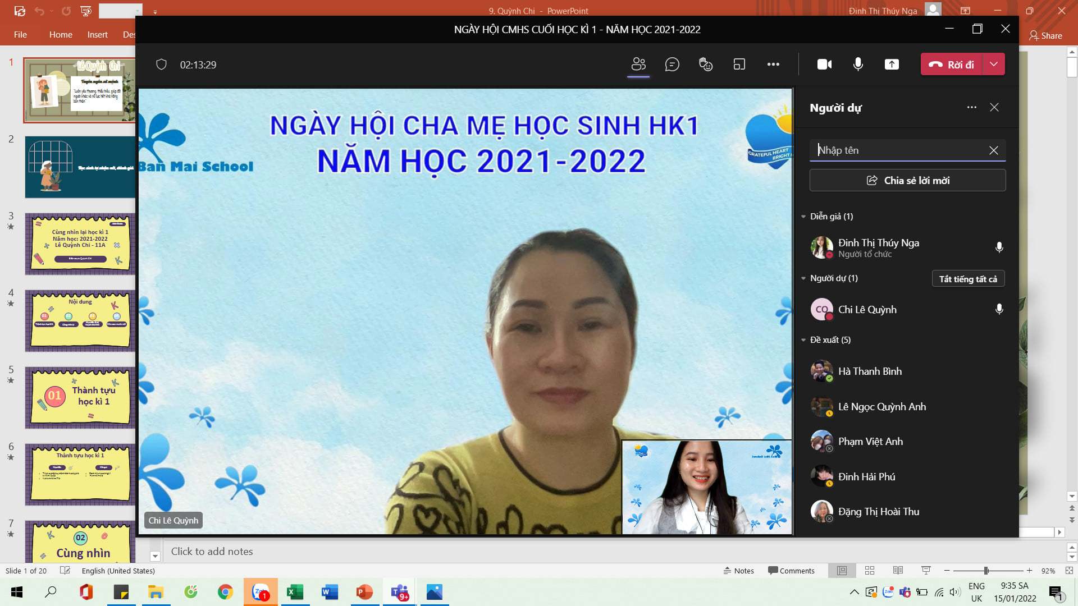Click the Tắt tiếng tất cả button
1078x606 pixels.
(x=968, y=279)
